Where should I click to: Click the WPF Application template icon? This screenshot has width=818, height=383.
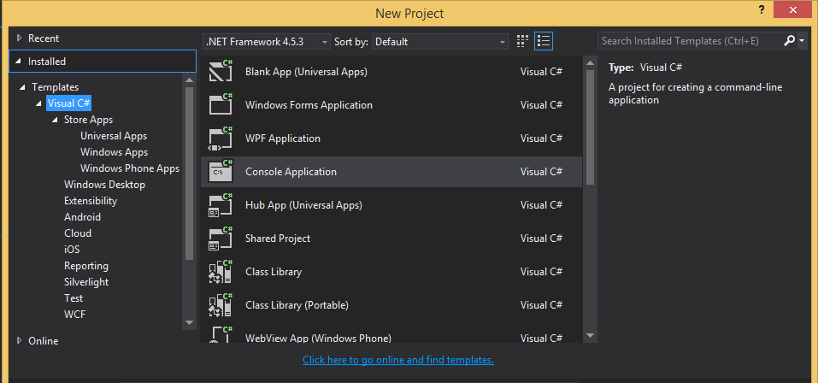pyautogui.click(x=221, y=138)
